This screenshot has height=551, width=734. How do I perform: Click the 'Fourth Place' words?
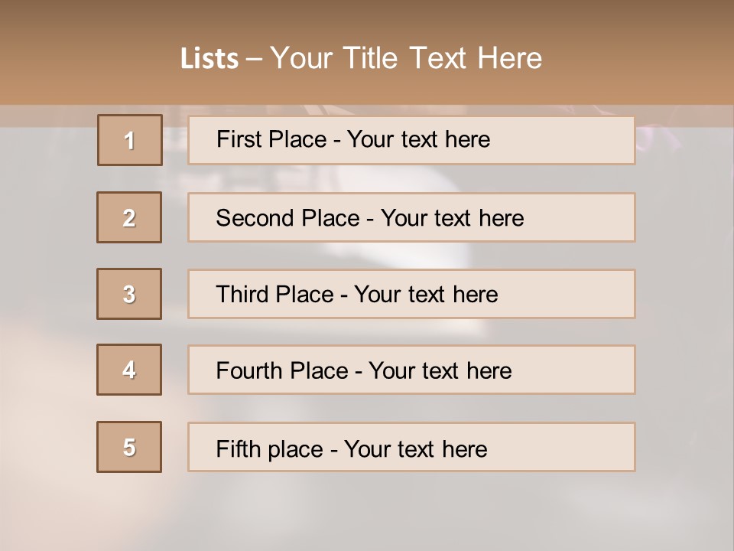click(282, 370)
